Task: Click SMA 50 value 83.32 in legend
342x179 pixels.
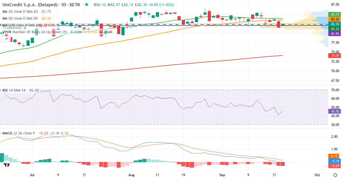Action: [46, 18]
